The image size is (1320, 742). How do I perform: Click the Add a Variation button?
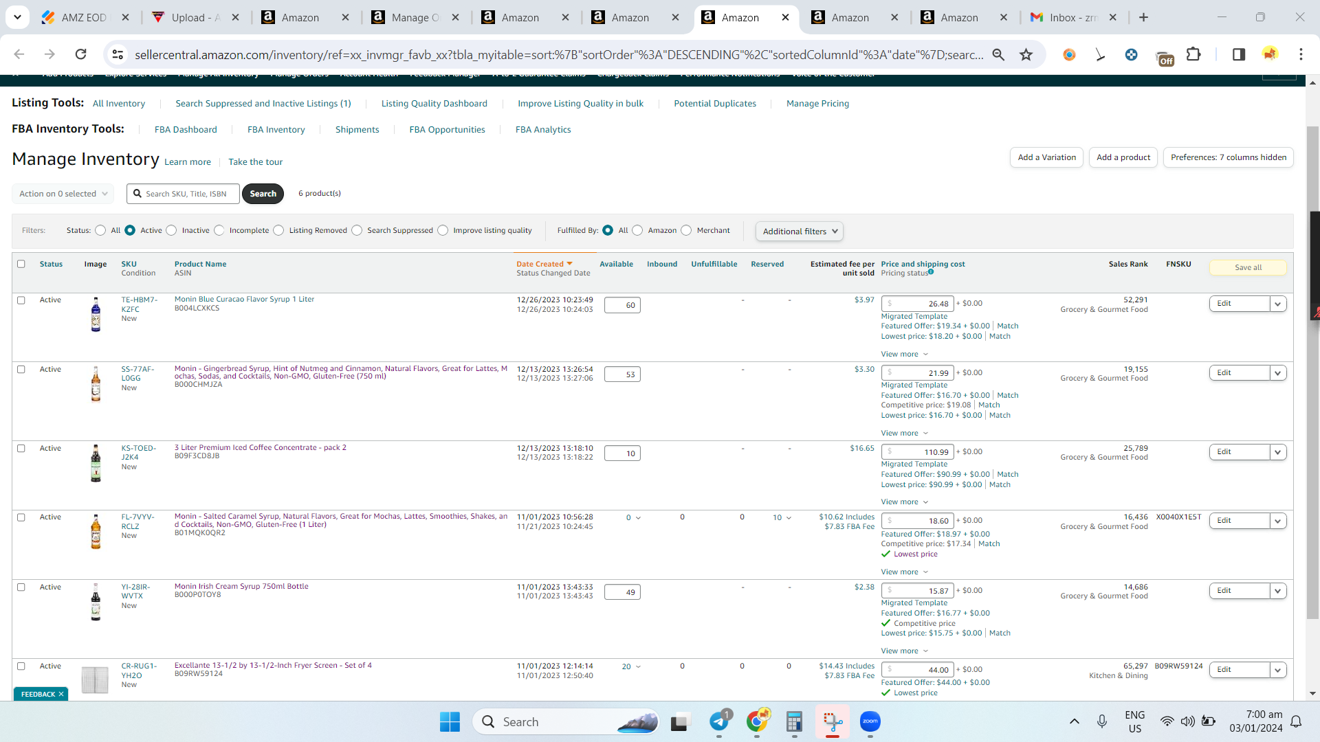click(x=1046, y=157)
